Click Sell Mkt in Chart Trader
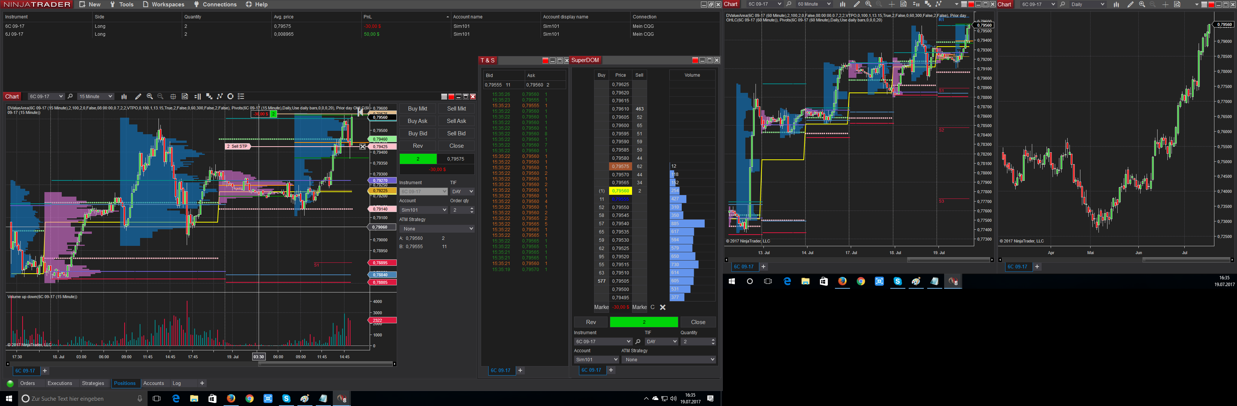1237x406 pixels. pos(456,109)
